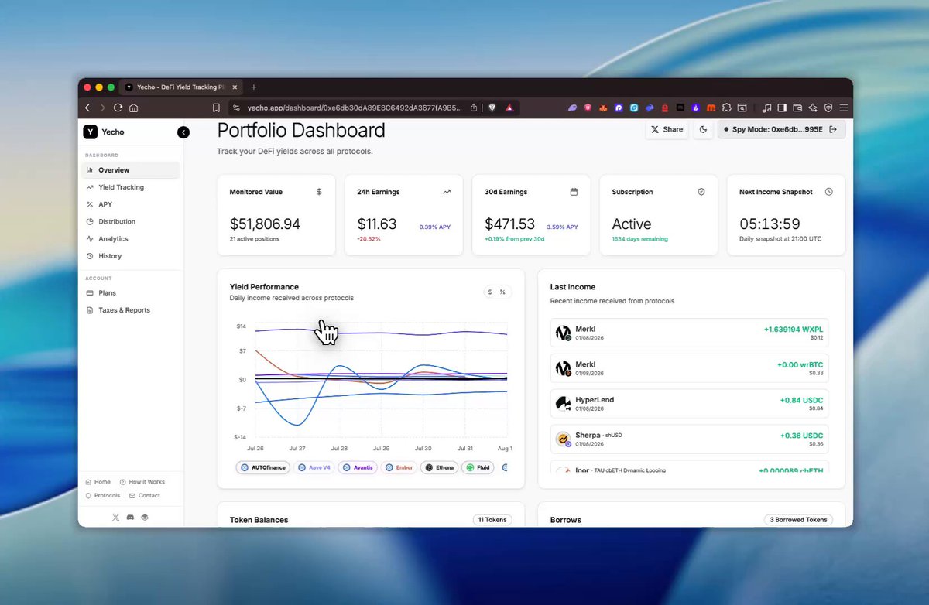Screen dimensions: 929x605
Task: Click the Share button
Action: 667,129
